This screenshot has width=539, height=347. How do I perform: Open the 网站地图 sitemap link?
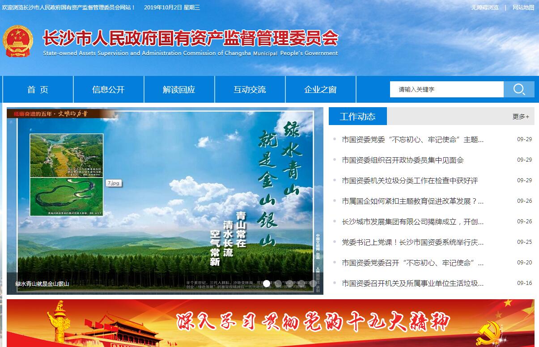tap(523, 8)
